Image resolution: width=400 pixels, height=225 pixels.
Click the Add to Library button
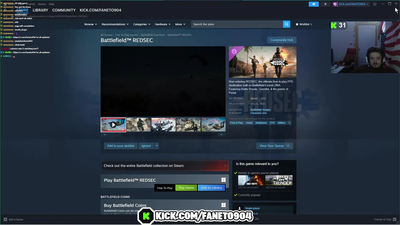point(211,187)
